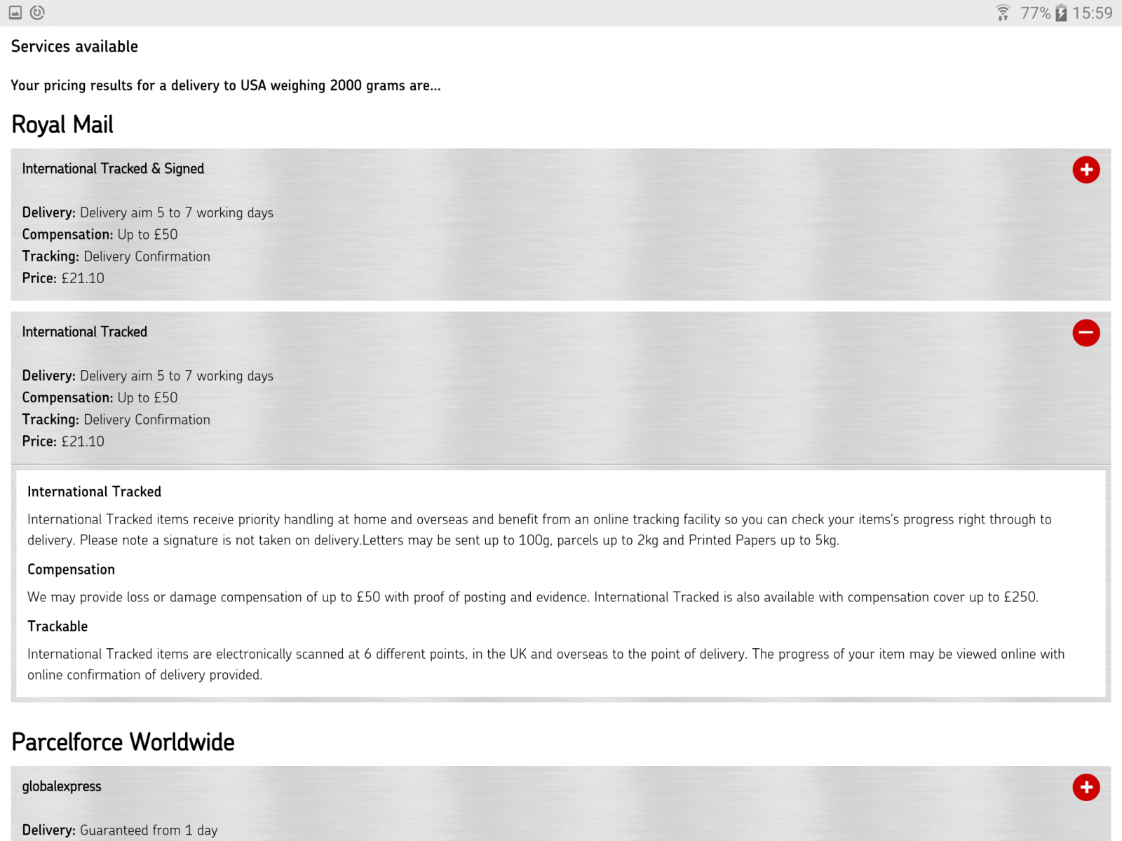Tap the Services available title
This screenshot has width=1122, height=841.
(x=74, y=46)
